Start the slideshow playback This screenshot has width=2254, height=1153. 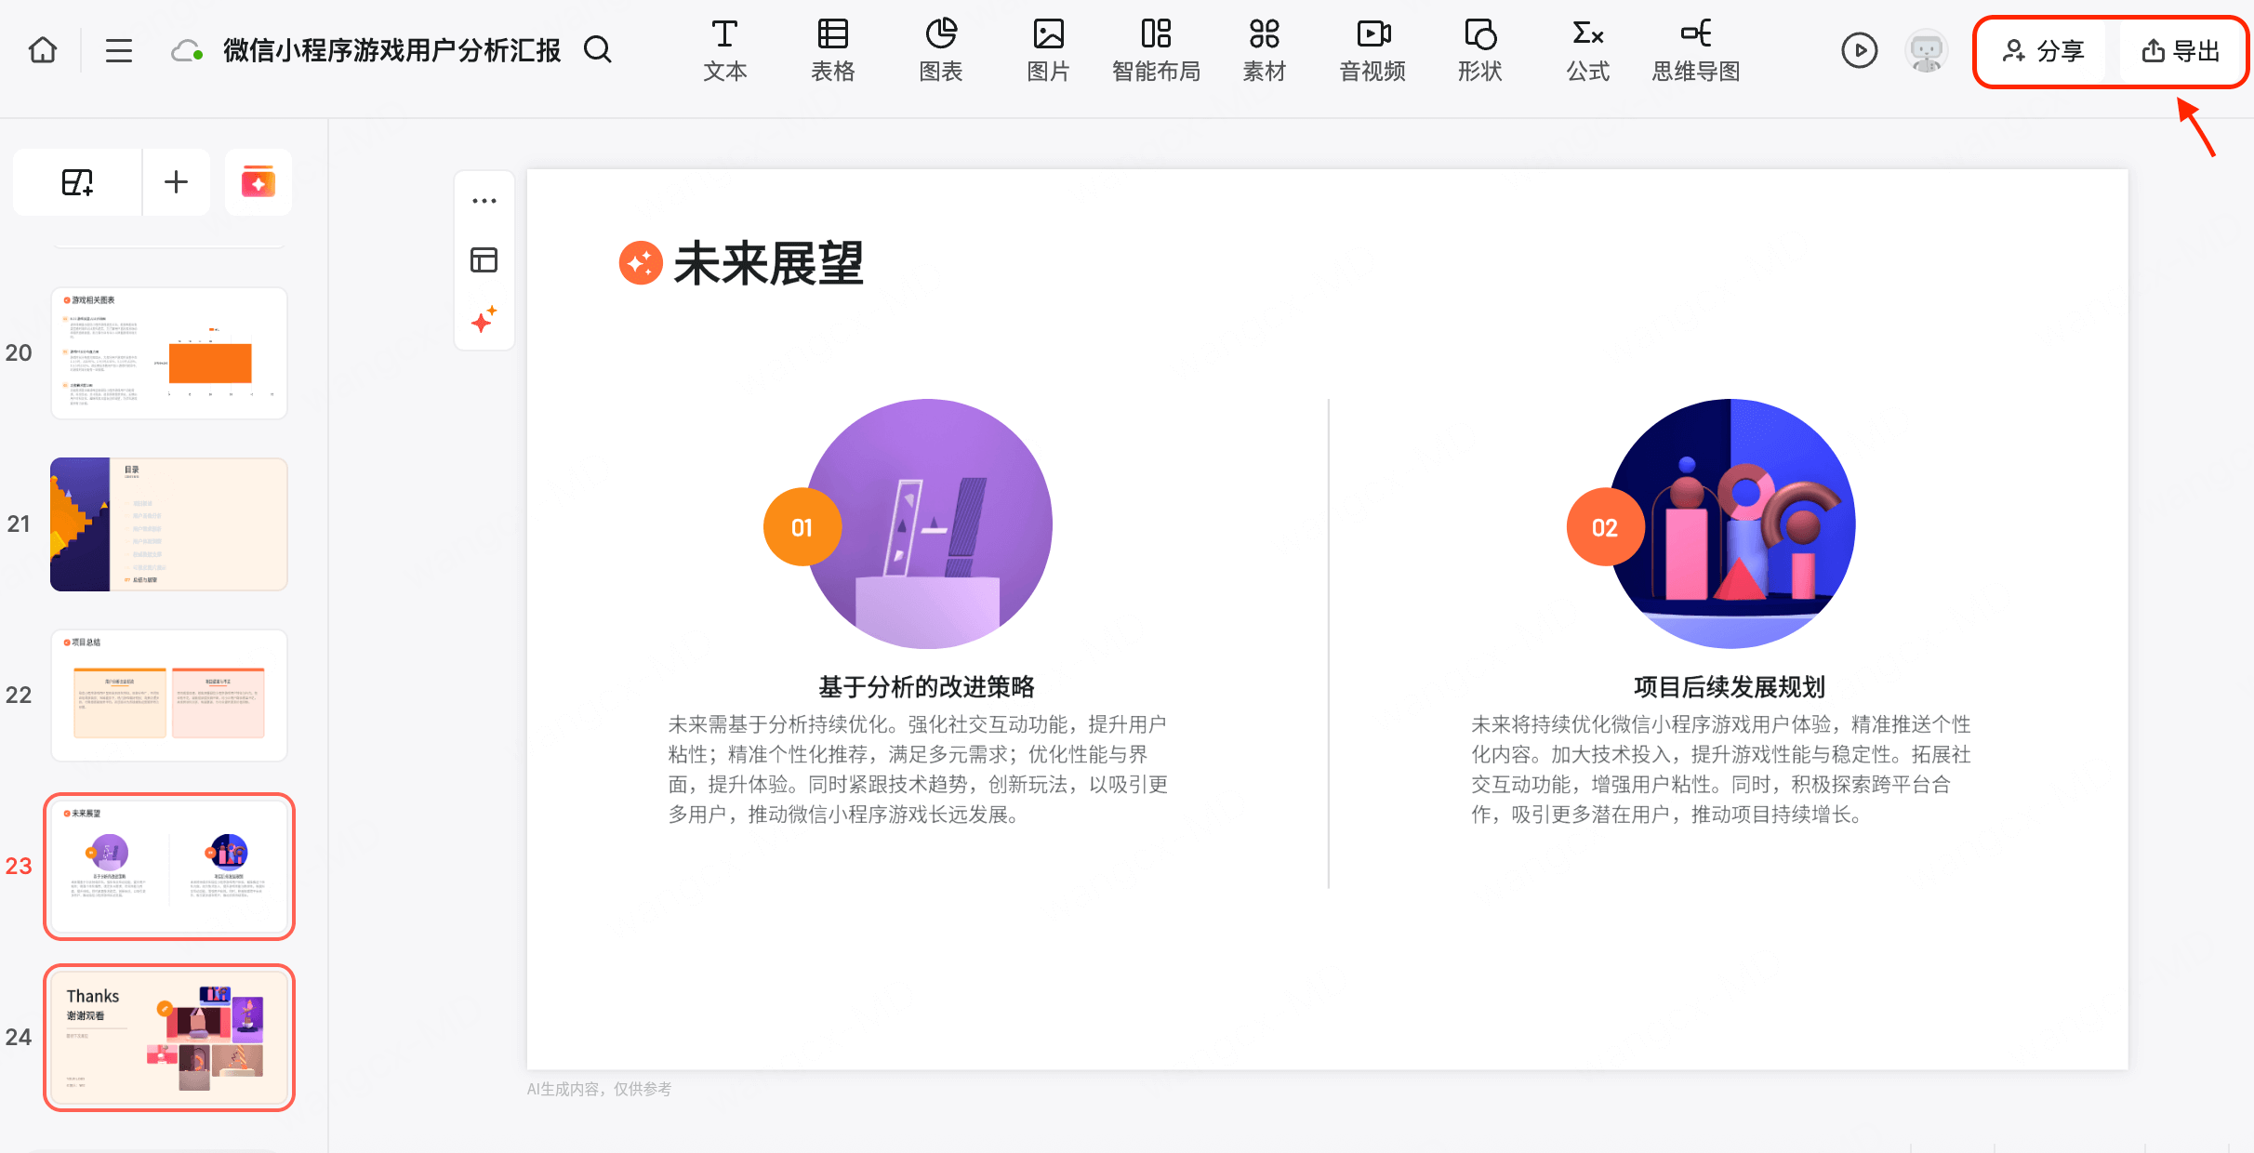(x=1860, y=50)
